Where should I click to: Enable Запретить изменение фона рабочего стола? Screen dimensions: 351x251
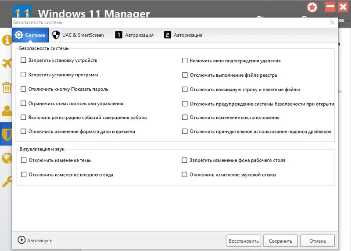click(185, 161)
